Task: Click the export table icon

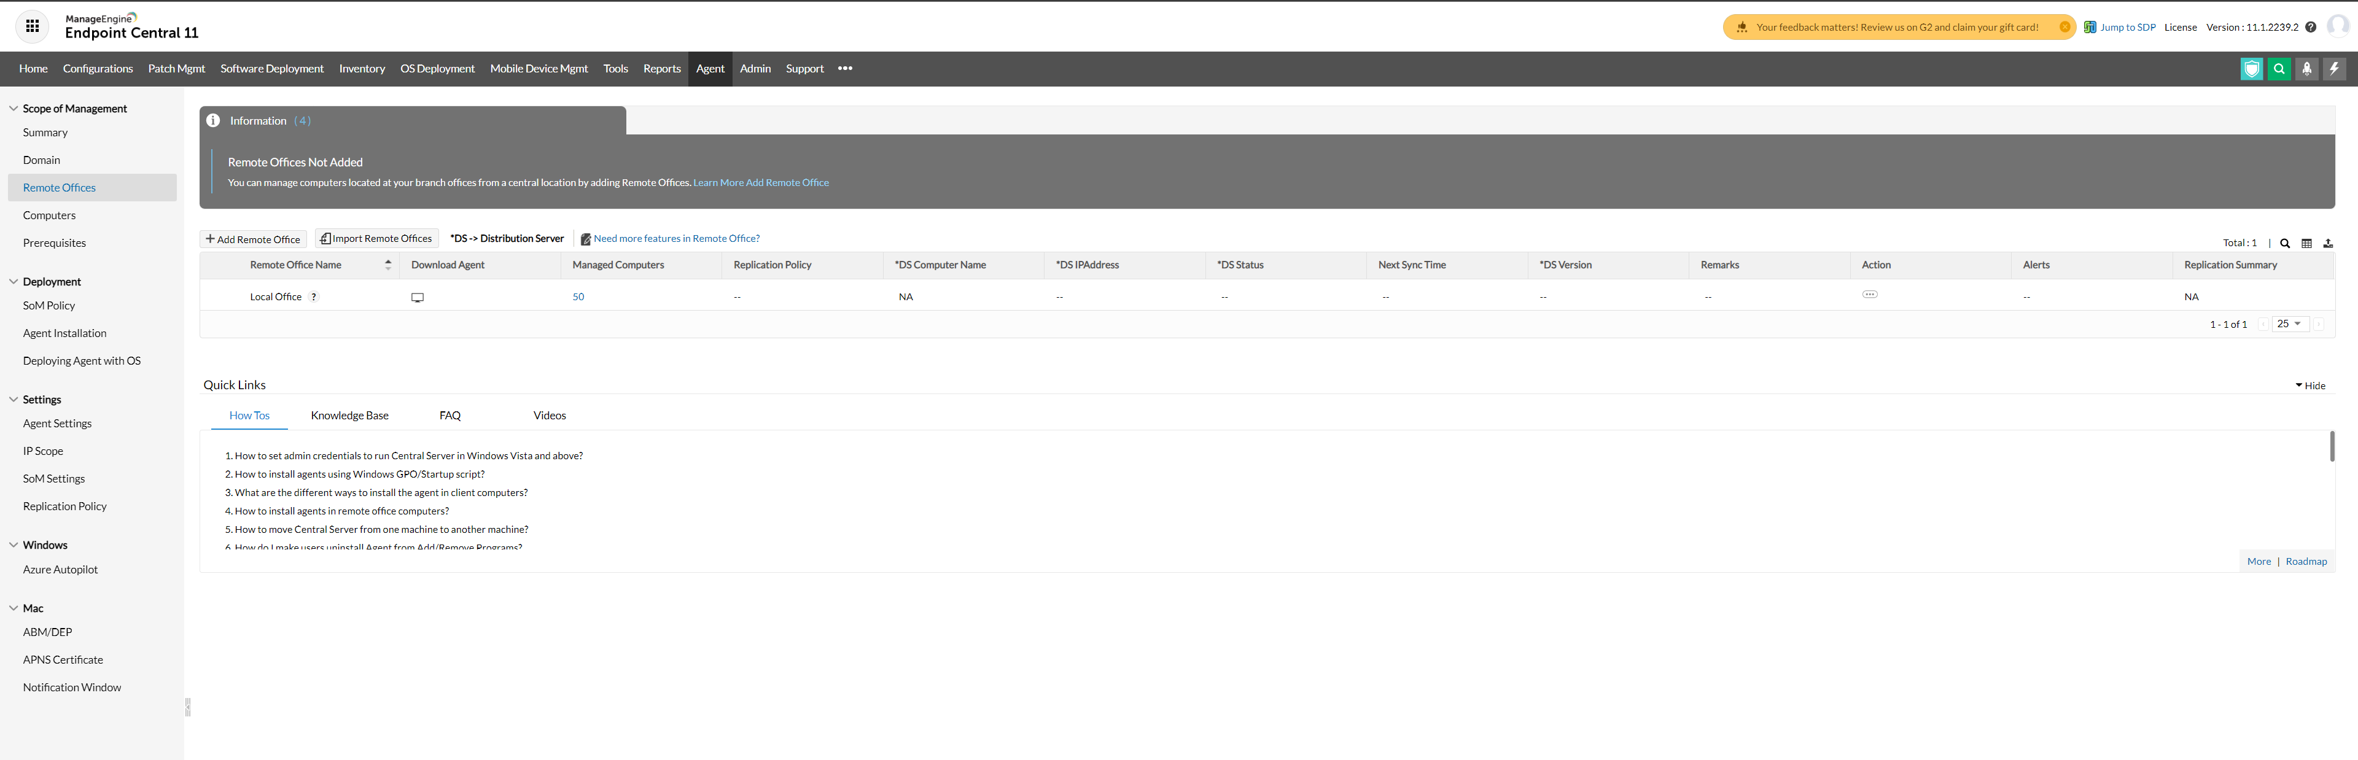Action: (2328, 244)
